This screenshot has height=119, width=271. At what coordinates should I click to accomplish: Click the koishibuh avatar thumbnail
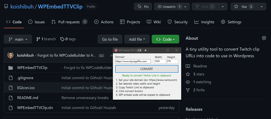coord(10,55)
